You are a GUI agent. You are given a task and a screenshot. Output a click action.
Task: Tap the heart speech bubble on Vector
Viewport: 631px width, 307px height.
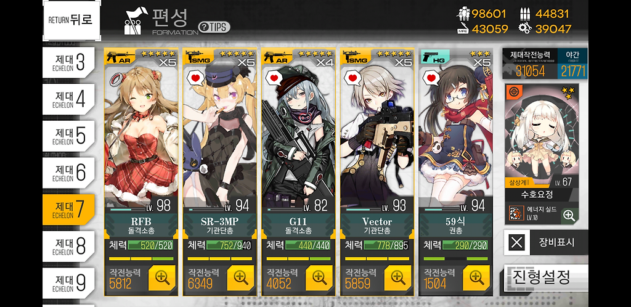[354, 78]
